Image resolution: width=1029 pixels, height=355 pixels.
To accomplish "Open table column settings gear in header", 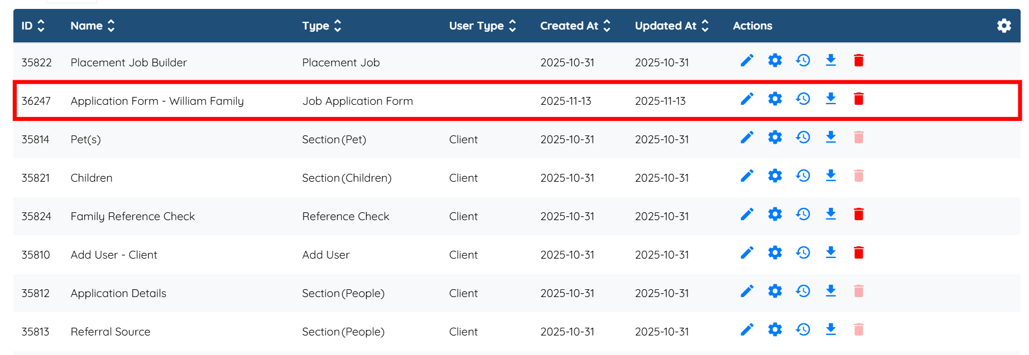I will point(1003,26).
